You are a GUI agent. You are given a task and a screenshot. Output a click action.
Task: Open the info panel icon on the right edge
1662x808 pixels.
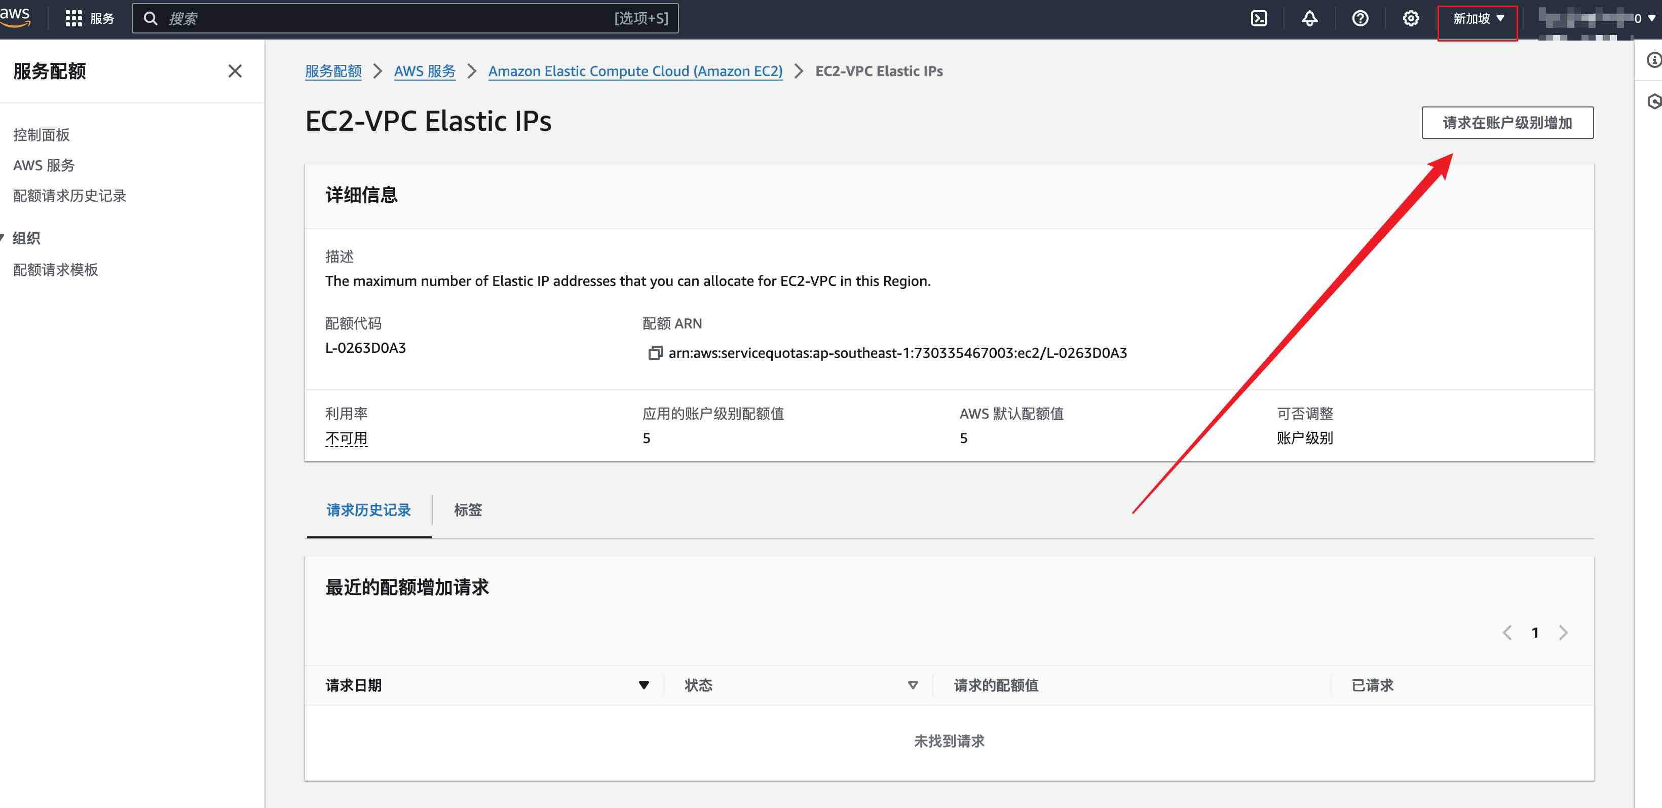1653,60
